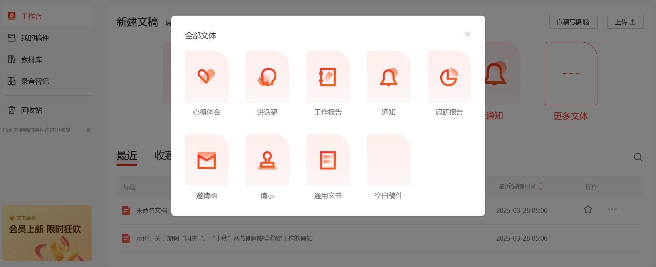Choose the 工作报告 notebook icon
The height and width of the screenshot is (267, 656).
(328, 77)
